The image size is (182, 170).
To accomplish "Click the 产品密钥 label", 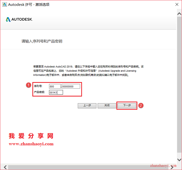I will pyautogui.click(x=39, y=92).
